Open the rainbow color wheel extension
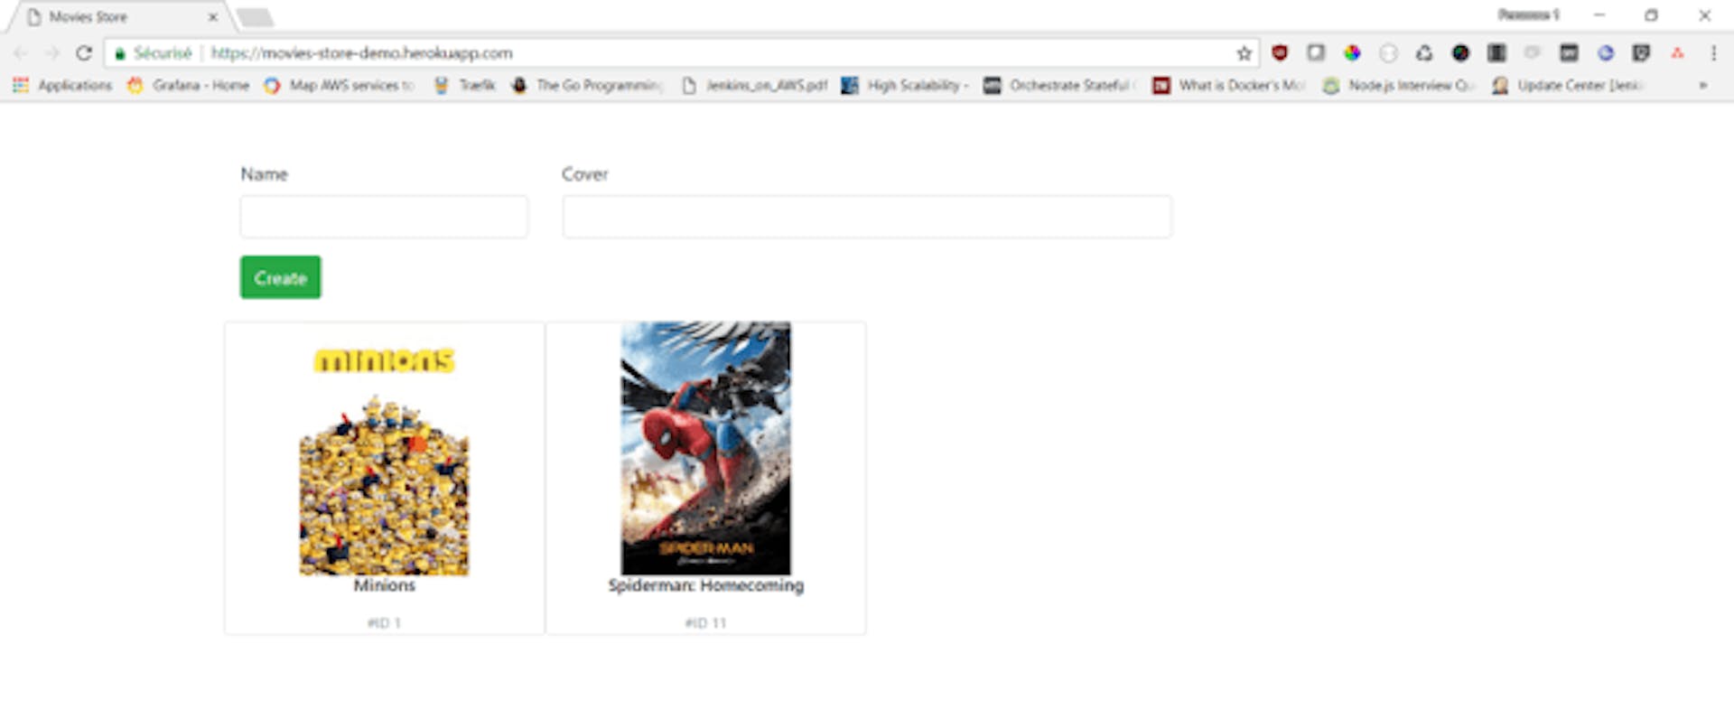 point(1352,53)
